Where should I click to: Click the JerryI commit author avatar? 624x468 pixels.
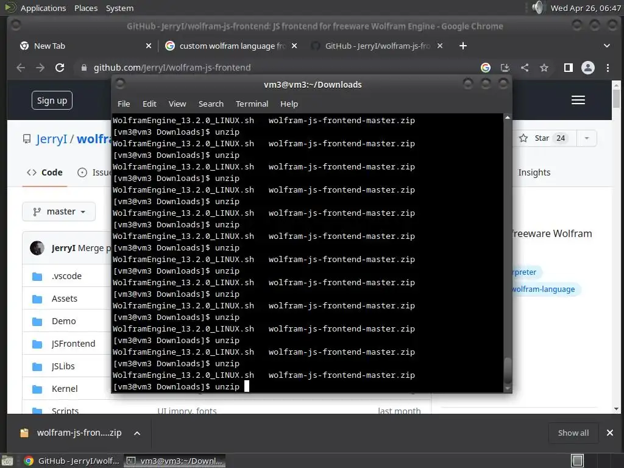[x=37, y=248]
